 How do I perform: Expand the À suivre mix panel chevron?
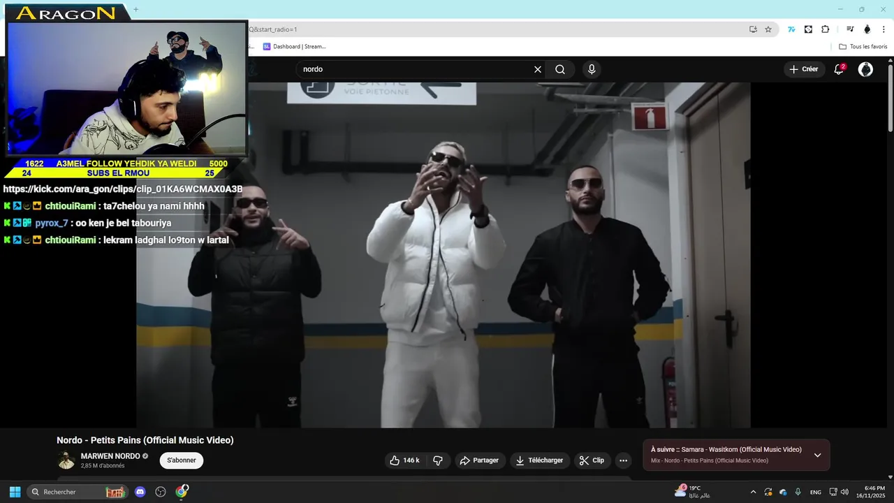point(817,455)
